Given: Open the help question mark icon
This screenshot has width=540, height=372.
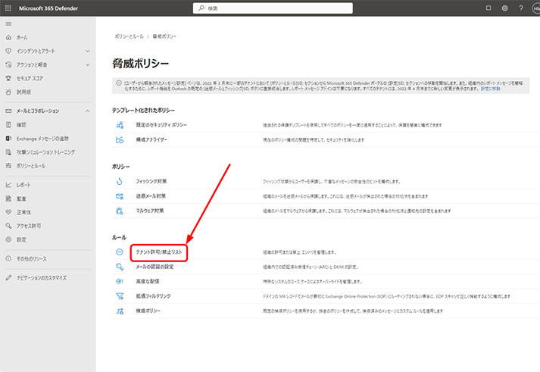Looking at the screenshot, I should (x=521, y=8).
